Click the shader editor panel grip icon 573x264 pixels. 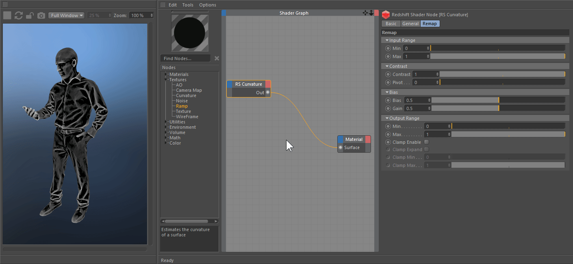click(163, 5)
